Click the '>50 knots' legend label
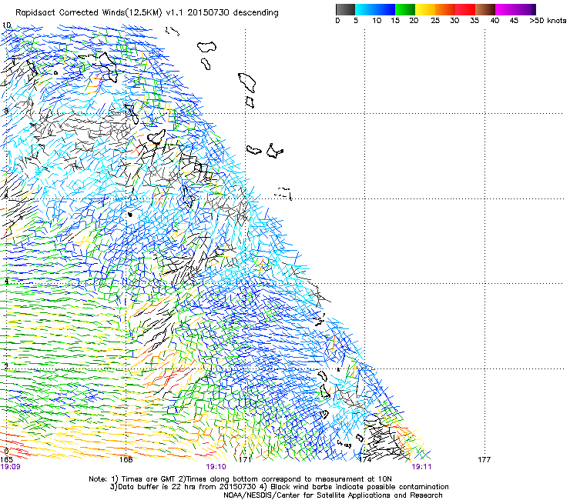 (548, 21)
